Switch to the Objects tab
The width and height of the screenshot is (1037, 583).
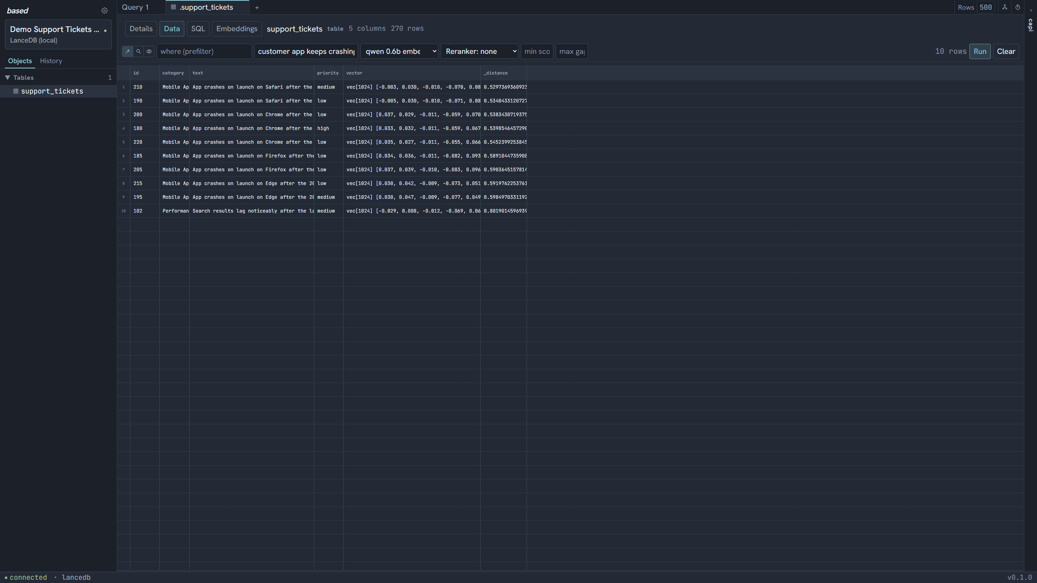click(x=20, y=61)
